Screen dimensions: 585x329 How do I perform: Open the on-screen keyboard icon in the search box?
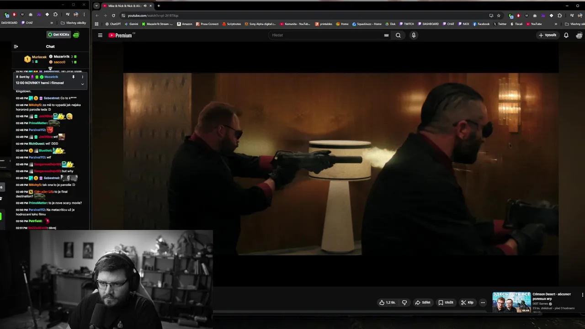386,35
